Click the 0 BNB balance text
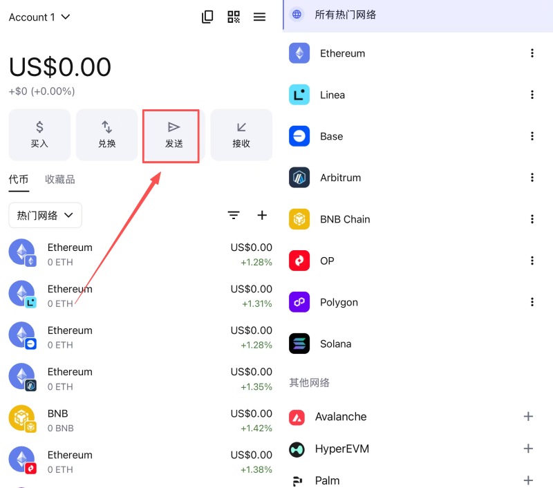The width and height of the screenshot is (553, 488). [61, 428]
